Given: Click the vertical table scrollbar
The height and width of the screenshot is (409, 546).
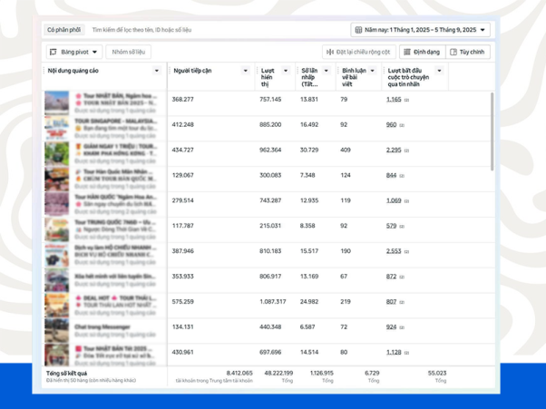Looking at the screenshot, I should pyautogui.click(x=492, y=131).
